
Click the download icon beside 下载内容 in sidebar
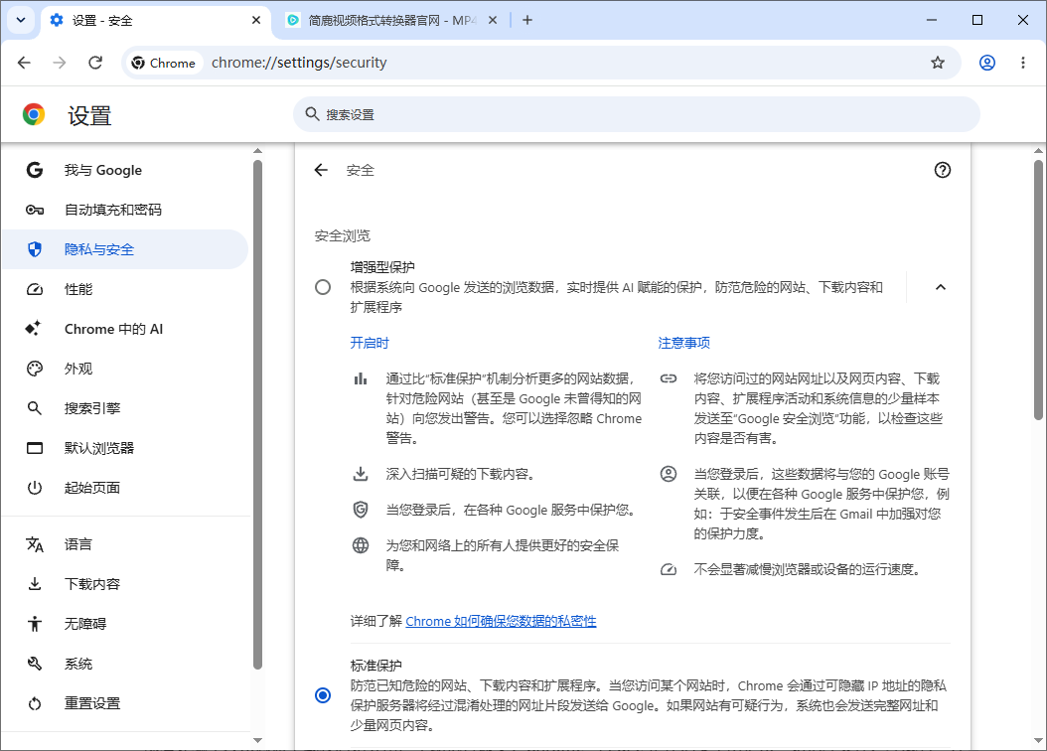pos(35,584)
